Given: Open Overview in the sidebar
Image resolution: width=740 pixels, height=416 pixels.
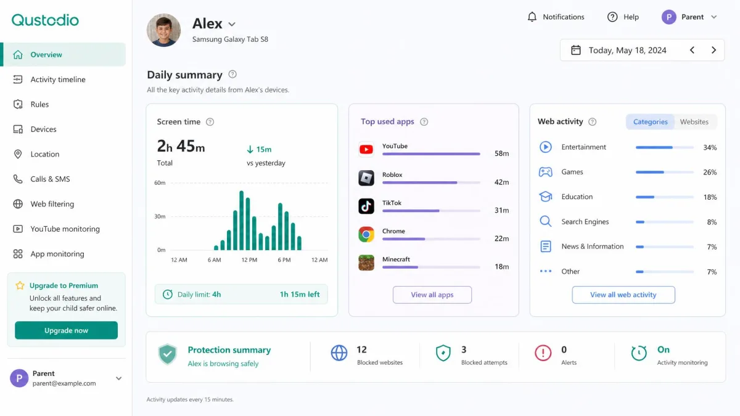Looking at the screenshot, I should pyautogui.click(x=64, y=54).
